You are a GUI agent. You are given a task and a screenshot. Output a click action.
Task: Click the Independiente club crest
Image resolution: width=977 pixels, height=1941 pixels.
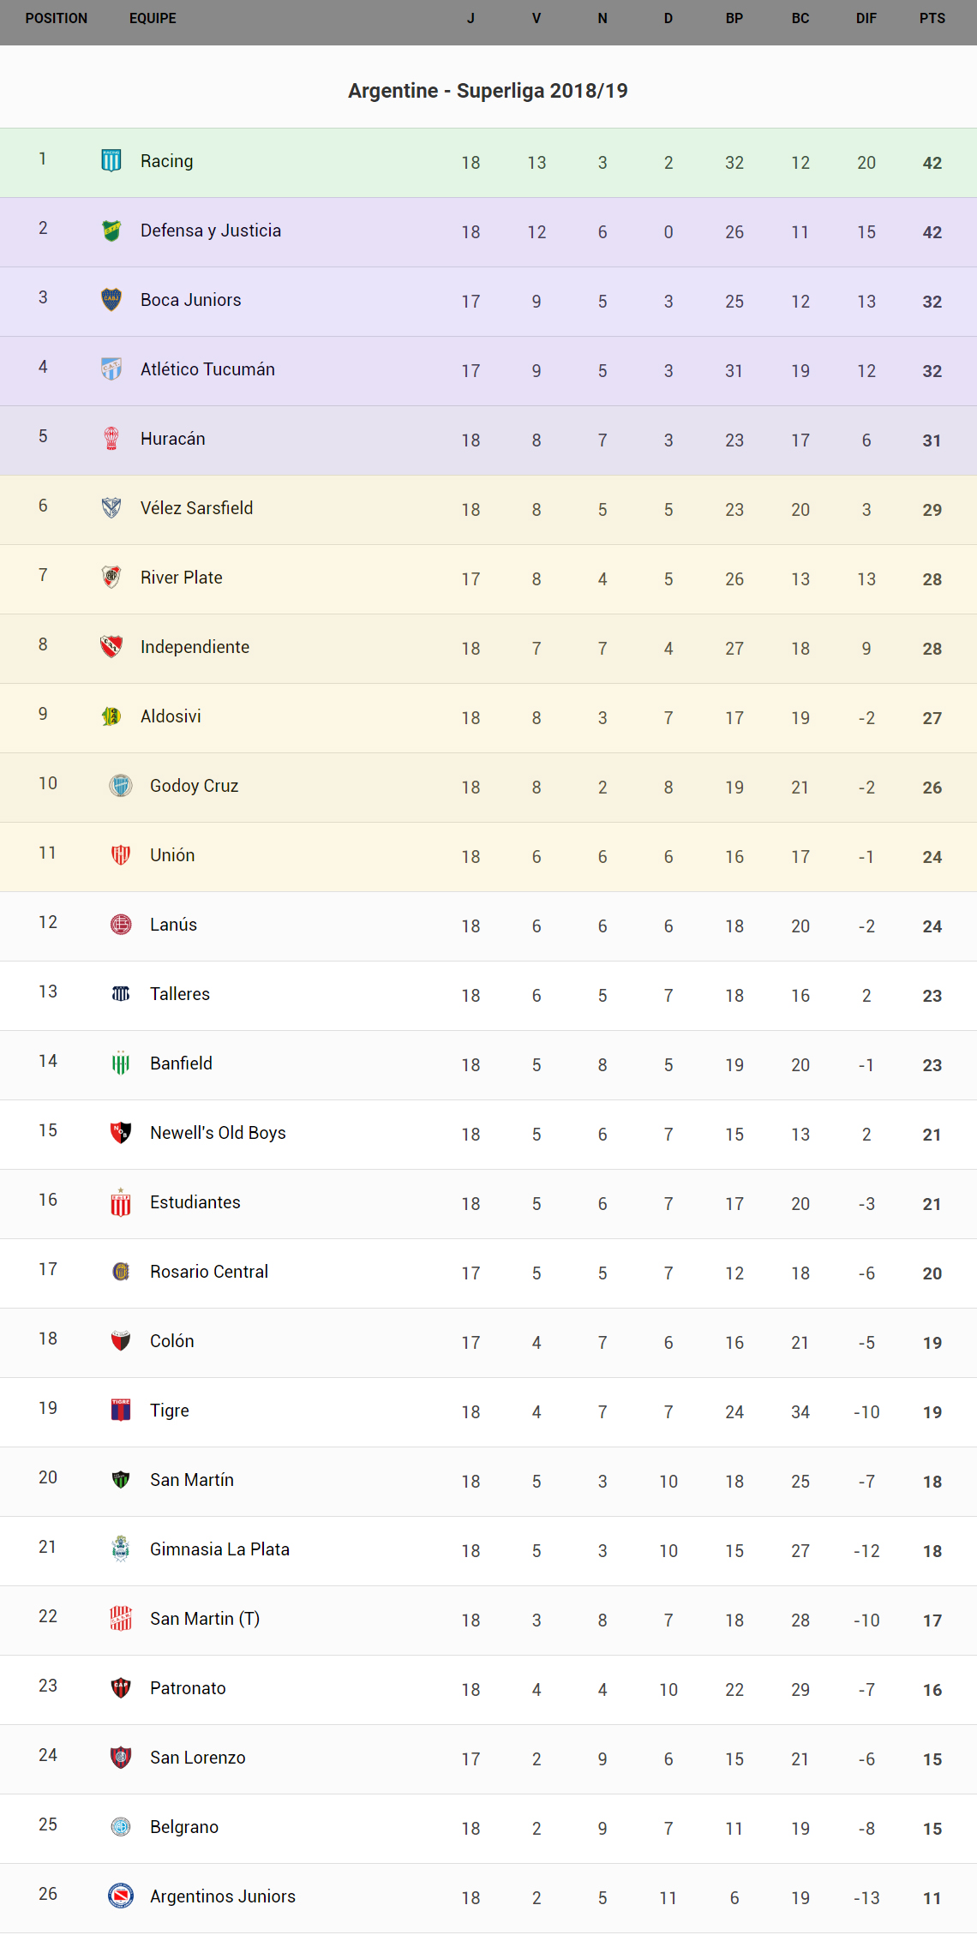coord(111,646)
